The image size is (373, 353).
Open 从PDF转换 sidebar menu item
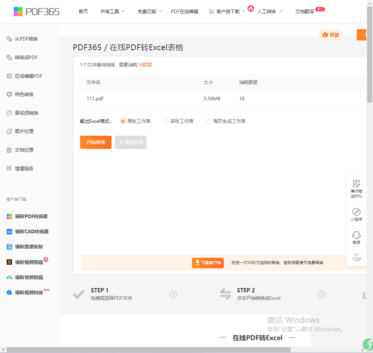(26, 39)
